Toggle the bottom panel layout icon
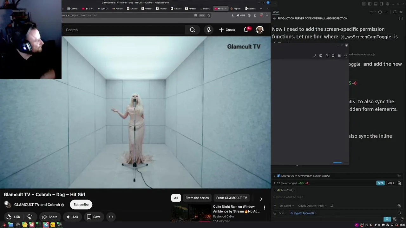This screenshot has height=228, width=406. click(x=376, y=4)
